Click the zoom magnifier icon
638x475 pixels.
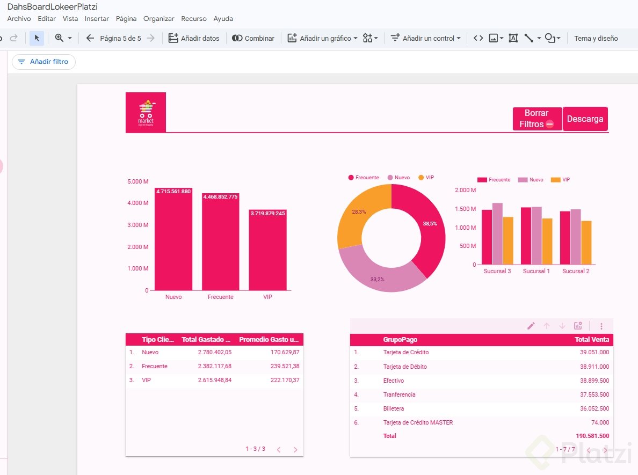click(60, 38)
